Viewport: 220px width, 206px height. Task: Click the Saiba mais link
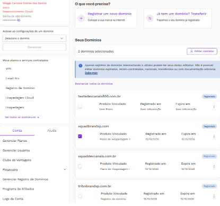click(91, 73)
